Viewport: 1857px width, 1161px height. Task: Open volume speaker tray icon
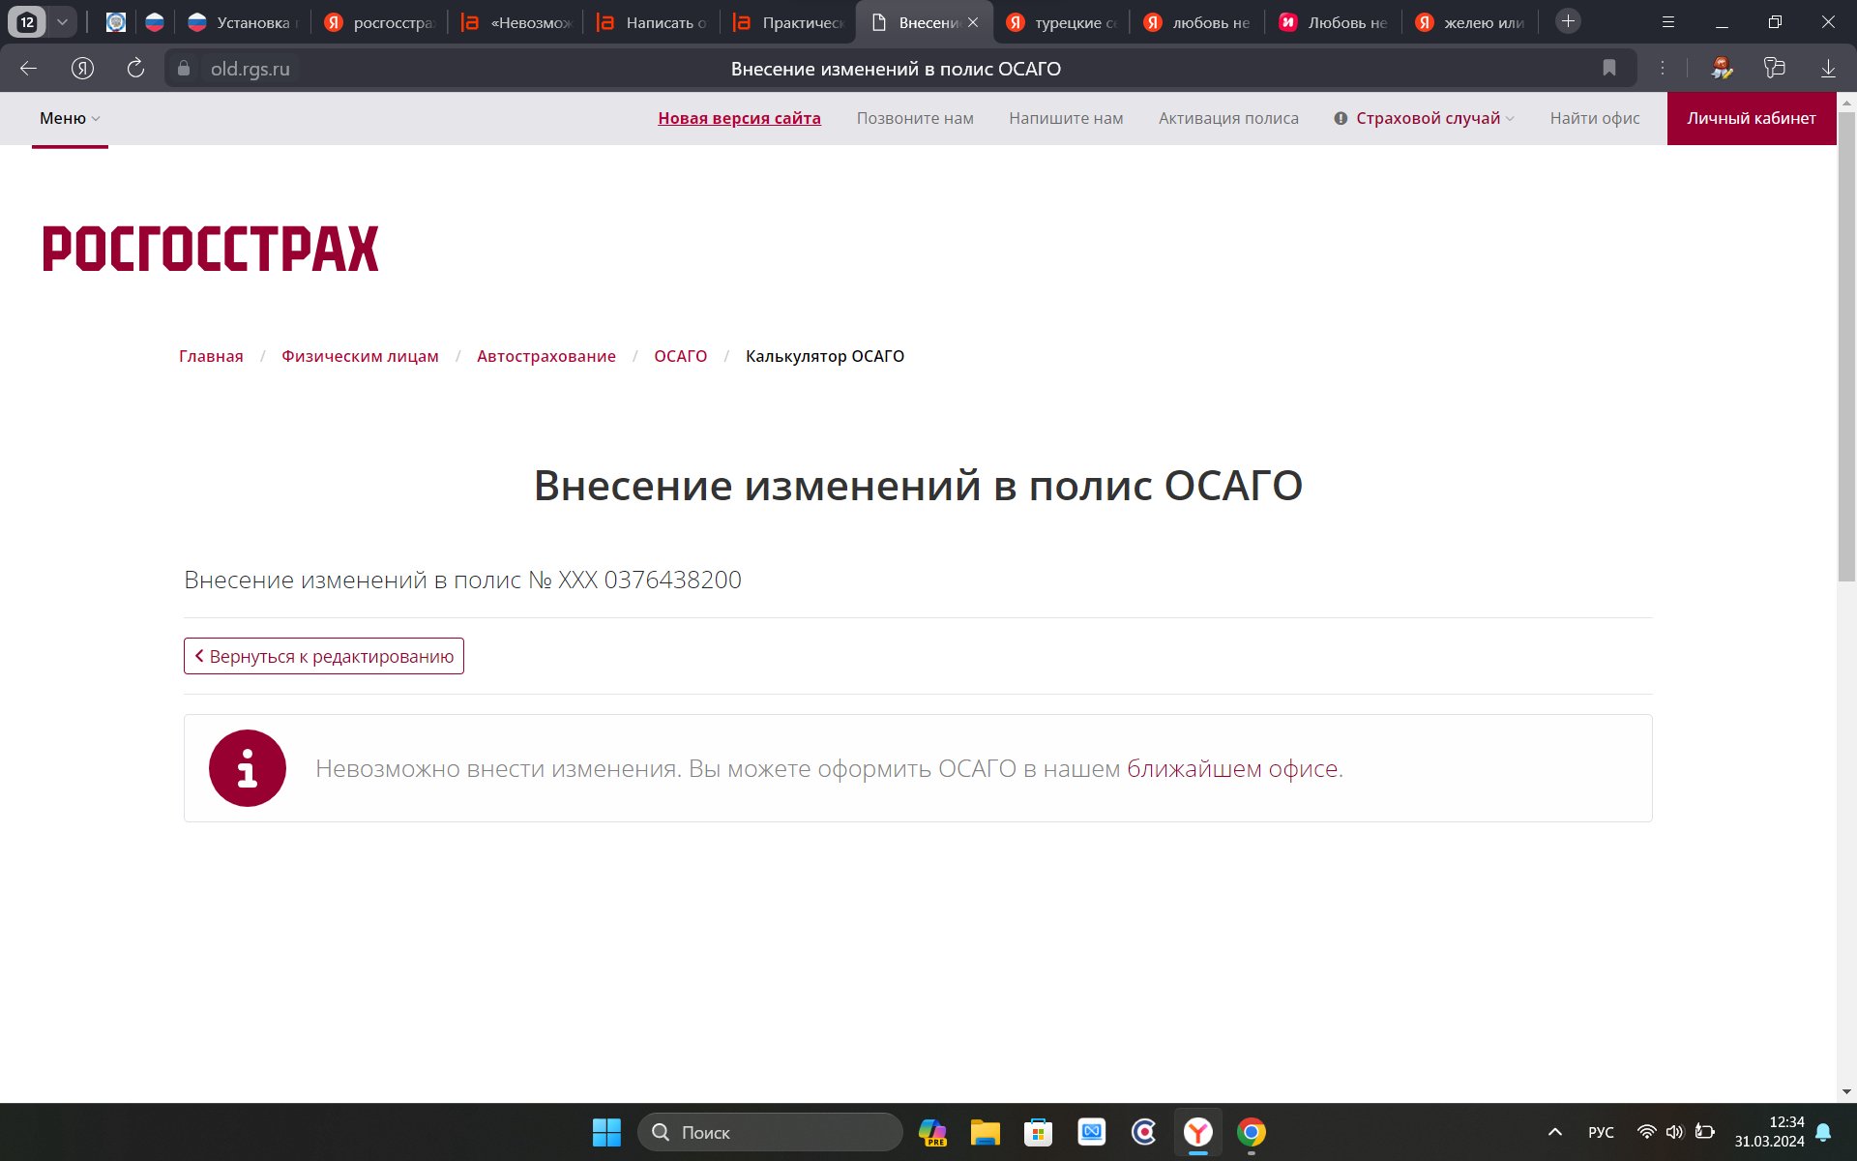(x=1674, y=1132)
